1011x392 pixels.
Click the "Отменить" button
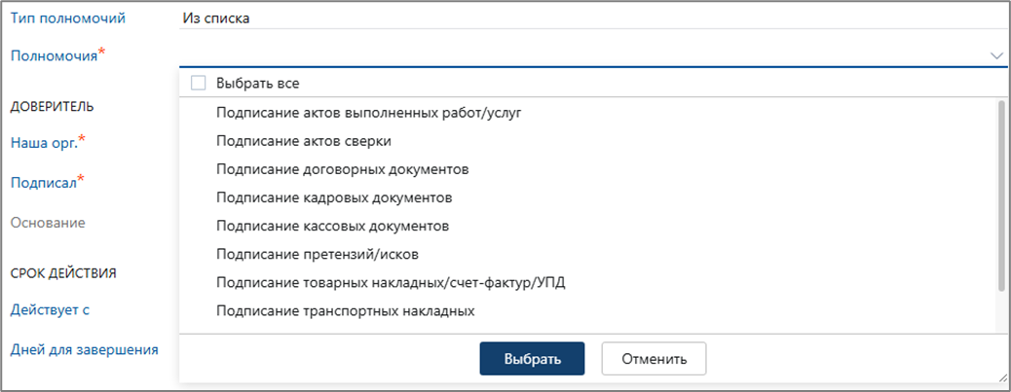(653, 358)
